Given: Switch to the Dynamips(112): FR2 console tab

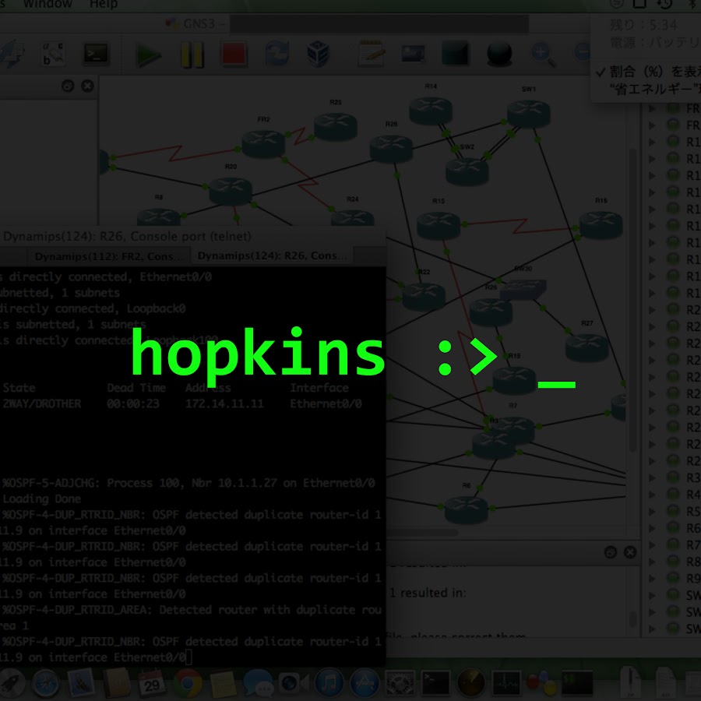Looking at the screenshot, I should [x=109, y=256].
